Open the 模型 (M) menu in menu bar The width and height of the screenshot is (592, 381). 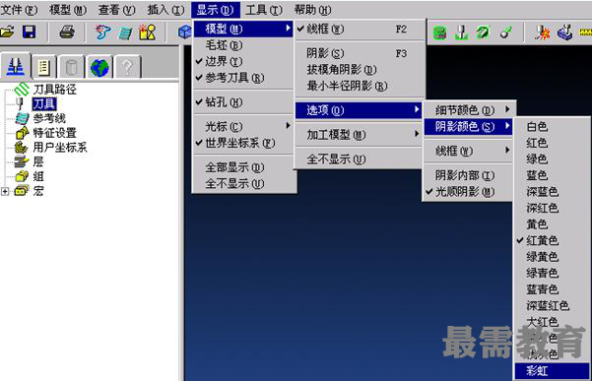tap(68, 10)
